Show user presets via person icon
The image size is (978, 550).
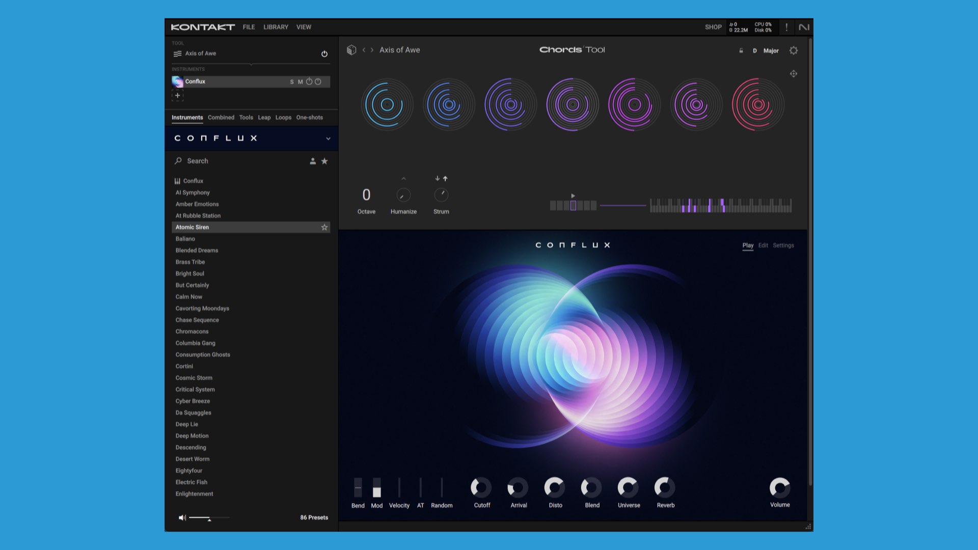pyautogui.click(x=313, y=161)
